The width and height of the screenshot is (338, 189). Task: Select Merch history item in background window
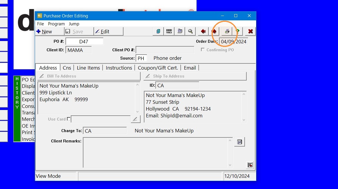[x=28, y=119]
